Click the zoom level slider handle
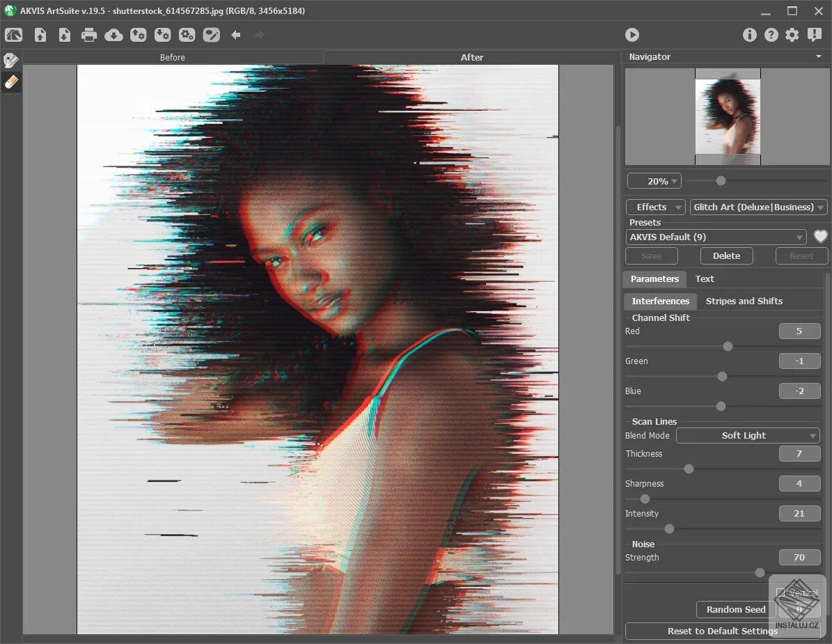 tap(721, 181)
